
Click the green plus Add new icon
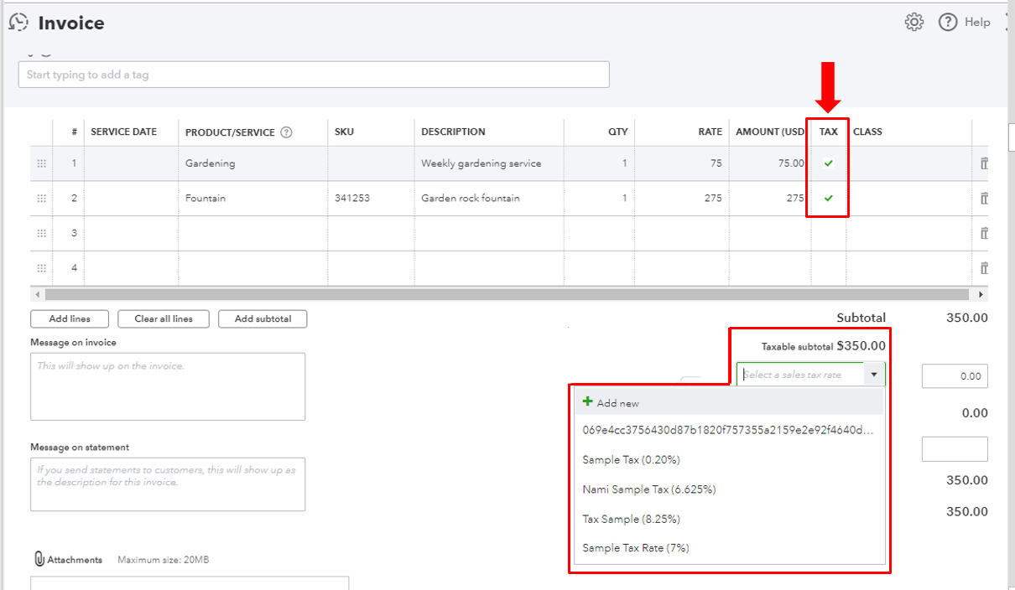pyautogui.click(x=587, y=401)
